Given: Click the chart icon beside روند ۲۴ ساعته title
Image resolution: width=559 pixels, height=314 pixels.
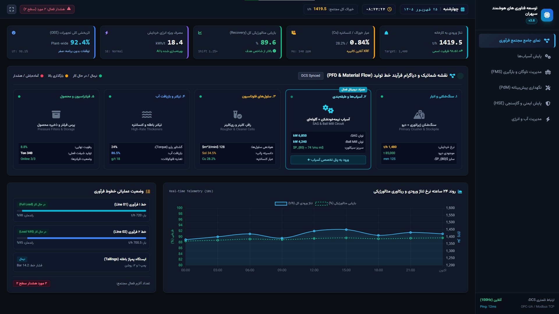Looking at the screenshot, I should coord(460,191).
